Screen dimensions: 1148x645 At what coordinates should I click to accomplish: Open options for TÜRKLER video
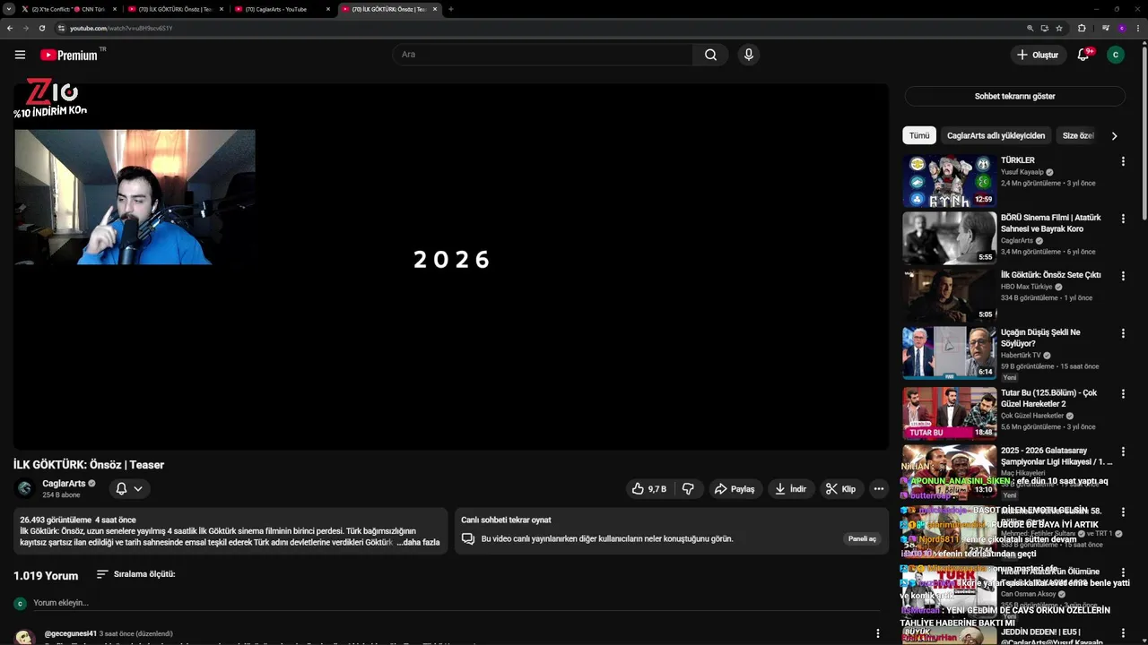click(x=1123, y=161)
